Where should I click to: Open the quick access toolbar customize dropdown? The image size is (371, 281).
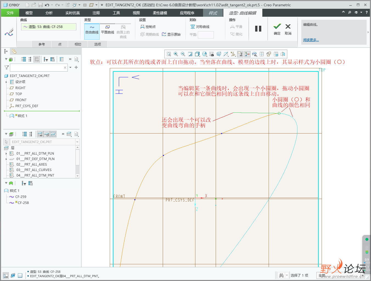[x=102, y=5]
